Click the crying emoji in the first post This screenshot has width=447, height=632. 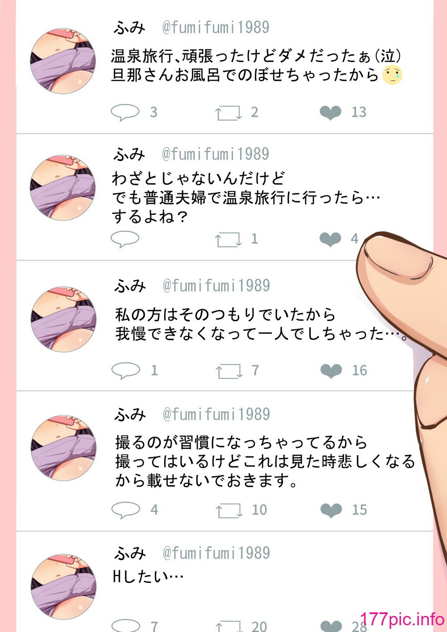tap(392, 75)
